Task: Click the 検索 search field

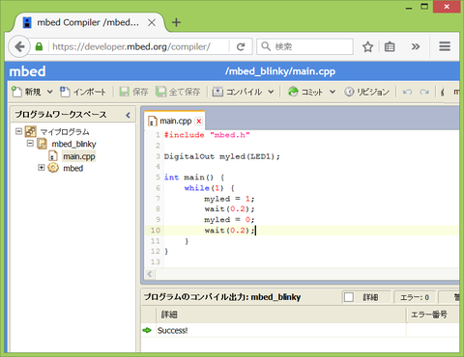Action: pyautogui.click(x=304, y=47)
